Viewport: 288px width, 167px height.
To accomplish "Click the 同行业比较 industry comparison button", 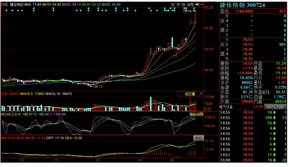I will point(275,107).
